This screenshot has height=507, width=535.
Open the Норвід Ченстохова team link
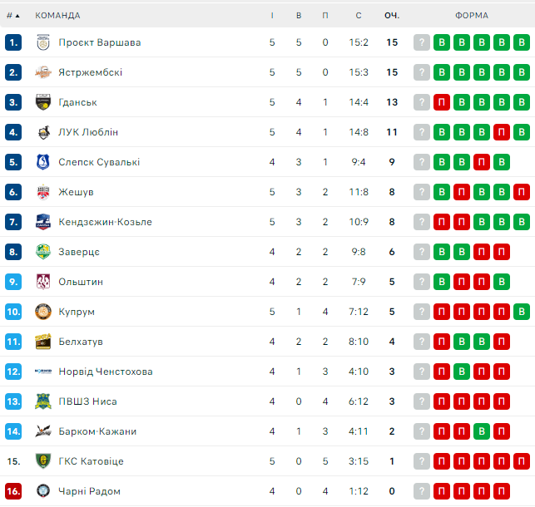point(106,372)
